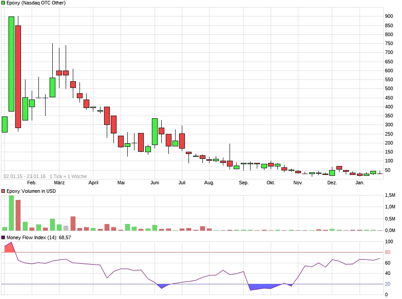This screenshot has height=299, width=402.
Task: Click the tall red candlestick after the peak
Action: [18, 77]
